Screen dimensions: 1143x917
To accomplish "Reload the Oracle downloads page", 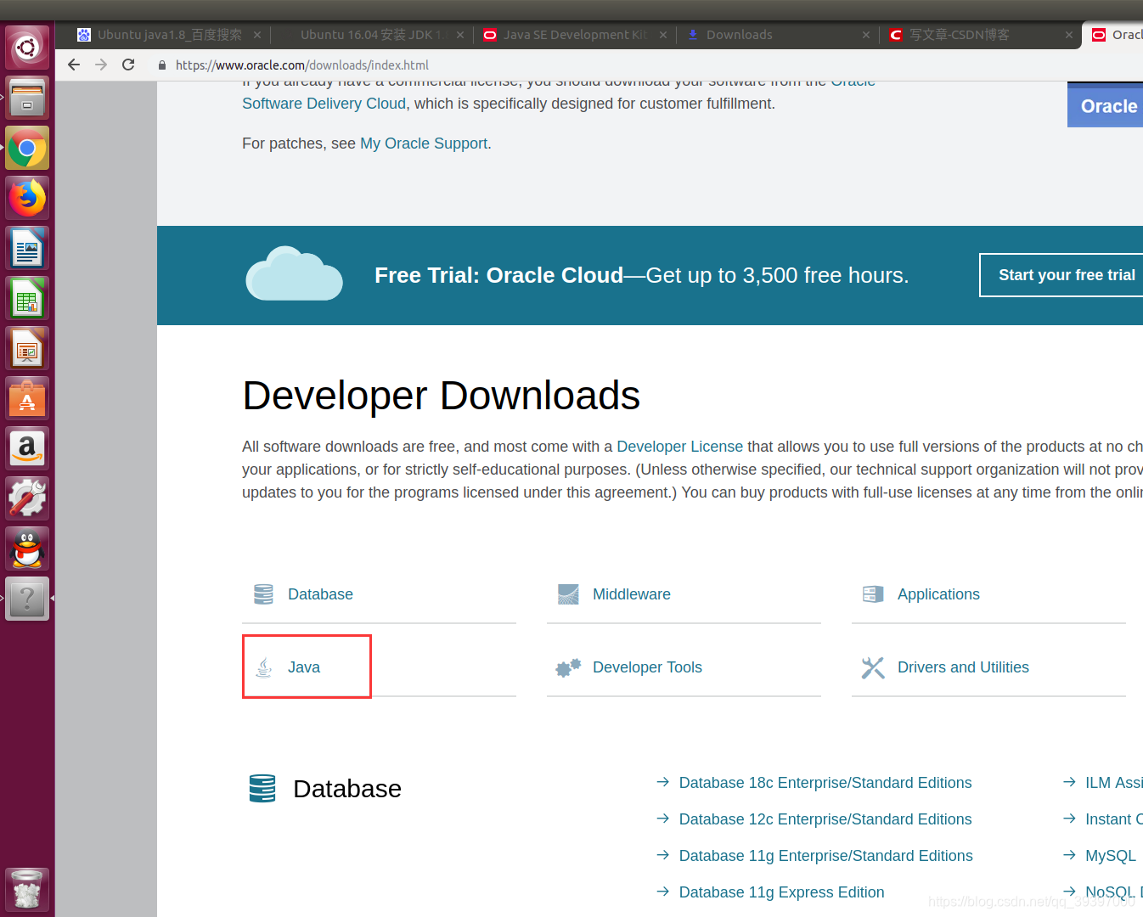I will coord(128,65).
